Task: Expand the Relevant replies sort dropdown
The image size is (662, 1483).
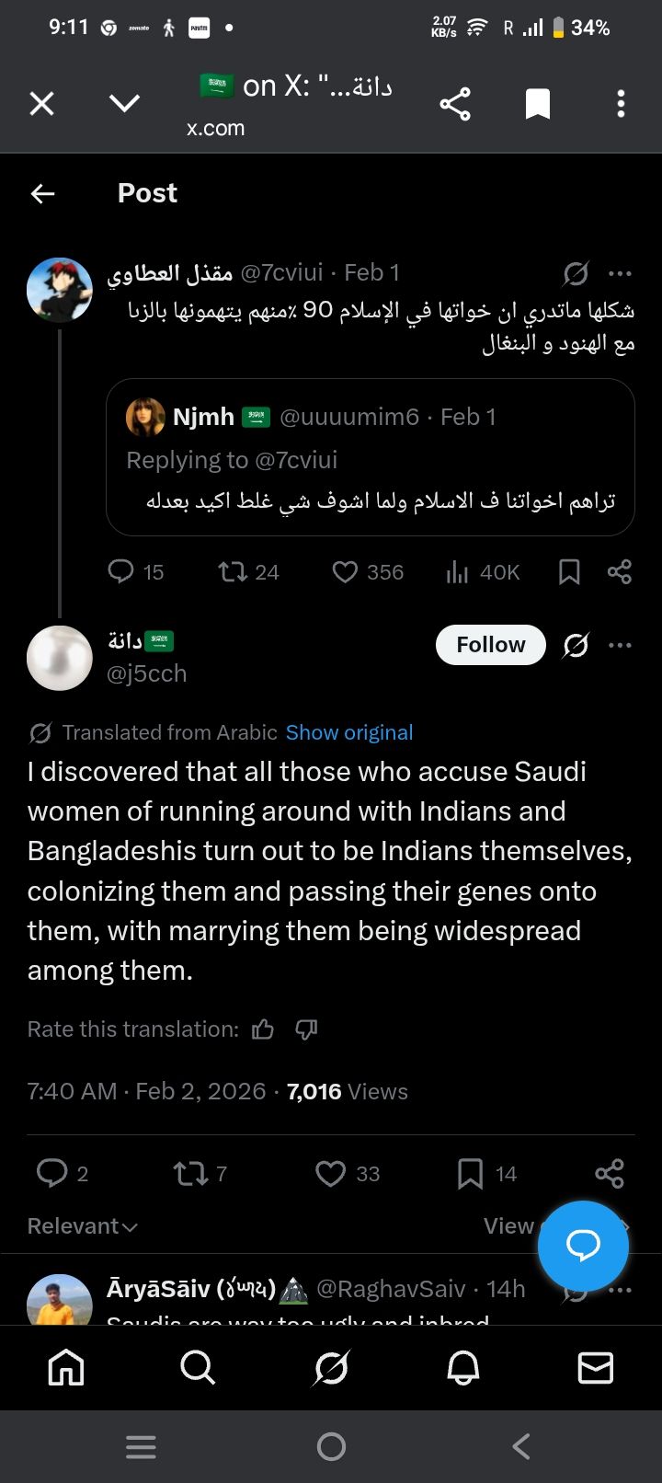Action: 83,1226
